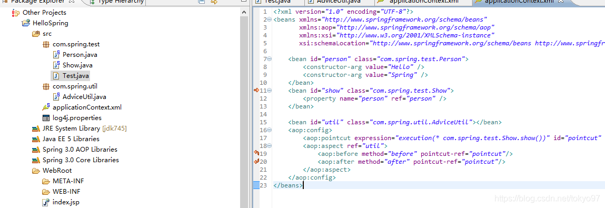This screenshot has width=605, height=208.
Task: Select Java EE 5 Libraries
Action: click(x=71, y=138)
